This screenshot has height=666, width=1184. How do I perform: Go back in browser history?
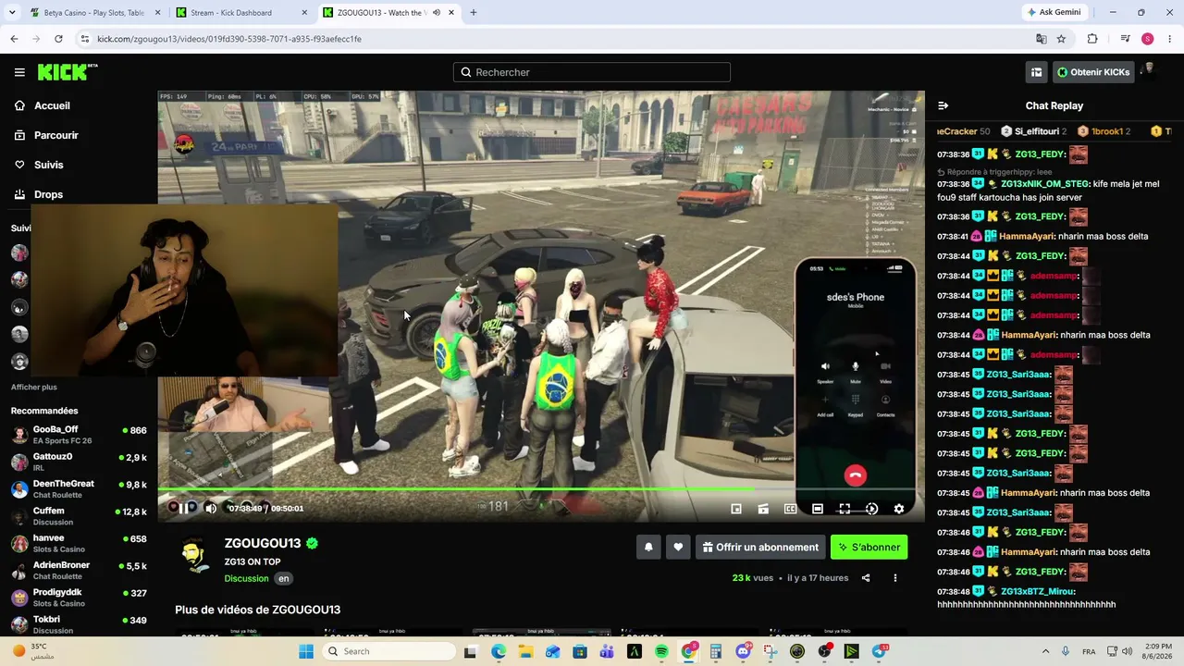[x=14, y=39]
